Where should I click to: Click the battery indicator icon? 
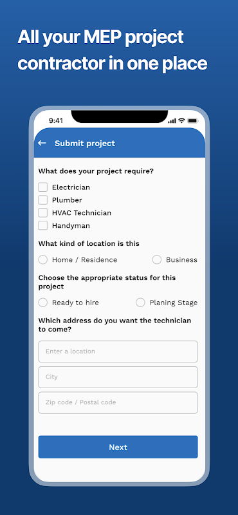click(193, 121)
